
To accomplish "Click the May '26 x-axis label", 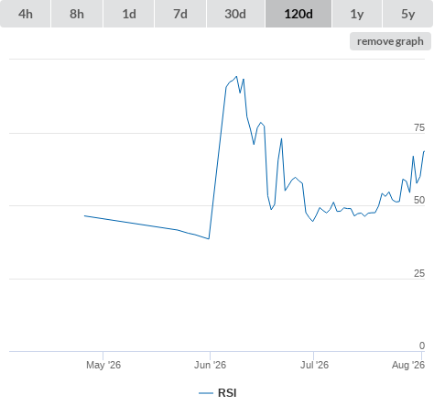I will tap(103, 365).
